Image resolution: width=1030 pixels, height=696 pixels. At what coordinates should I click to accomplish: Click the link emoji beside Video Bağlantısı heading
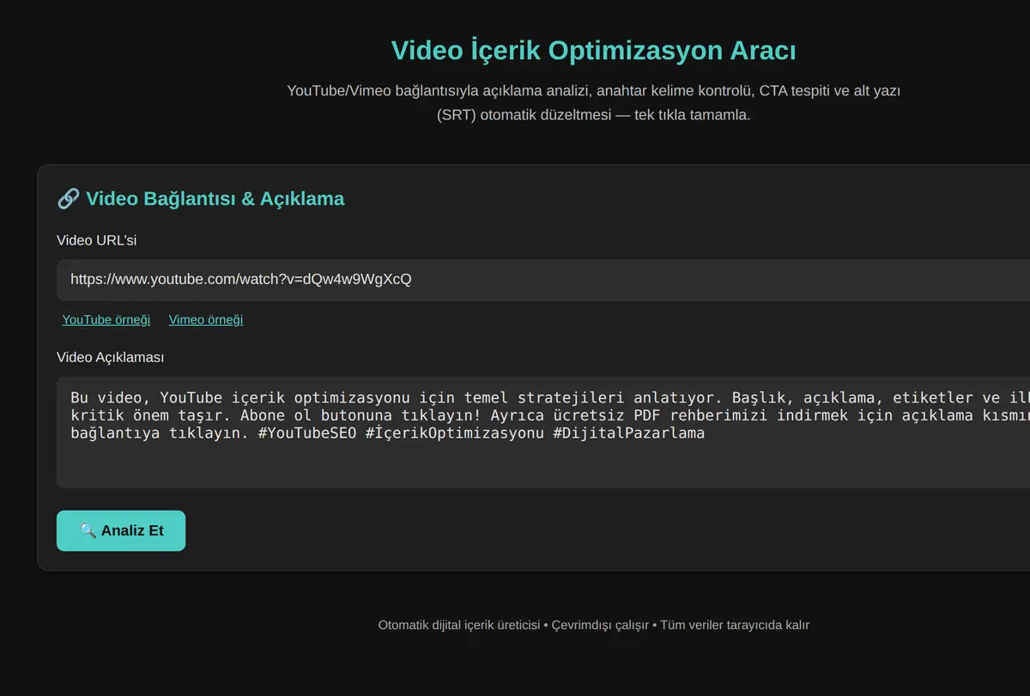[69, 199]
